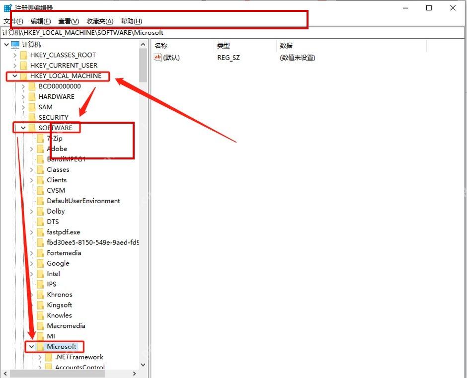This screenshot has width=467, height=378.
Task: Click the Google folder icon
Action: pyautogui.click(x=40, y=264)
